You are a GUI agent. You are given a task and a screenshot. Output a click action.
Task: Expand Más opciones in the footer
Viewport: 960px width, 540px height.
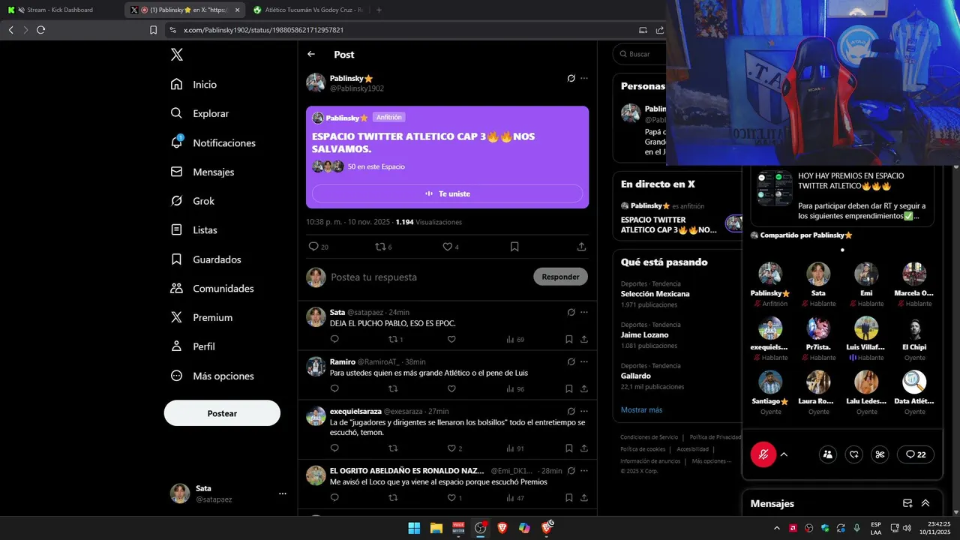pos(710,461)
